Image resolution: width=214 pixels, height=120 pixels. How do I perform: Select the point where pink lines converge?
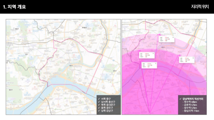(150, 113)
